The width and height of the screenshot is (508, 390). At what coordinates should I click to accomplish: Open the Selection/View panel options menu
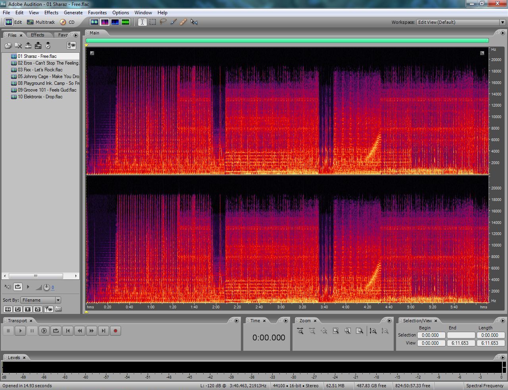click(502, 321)
